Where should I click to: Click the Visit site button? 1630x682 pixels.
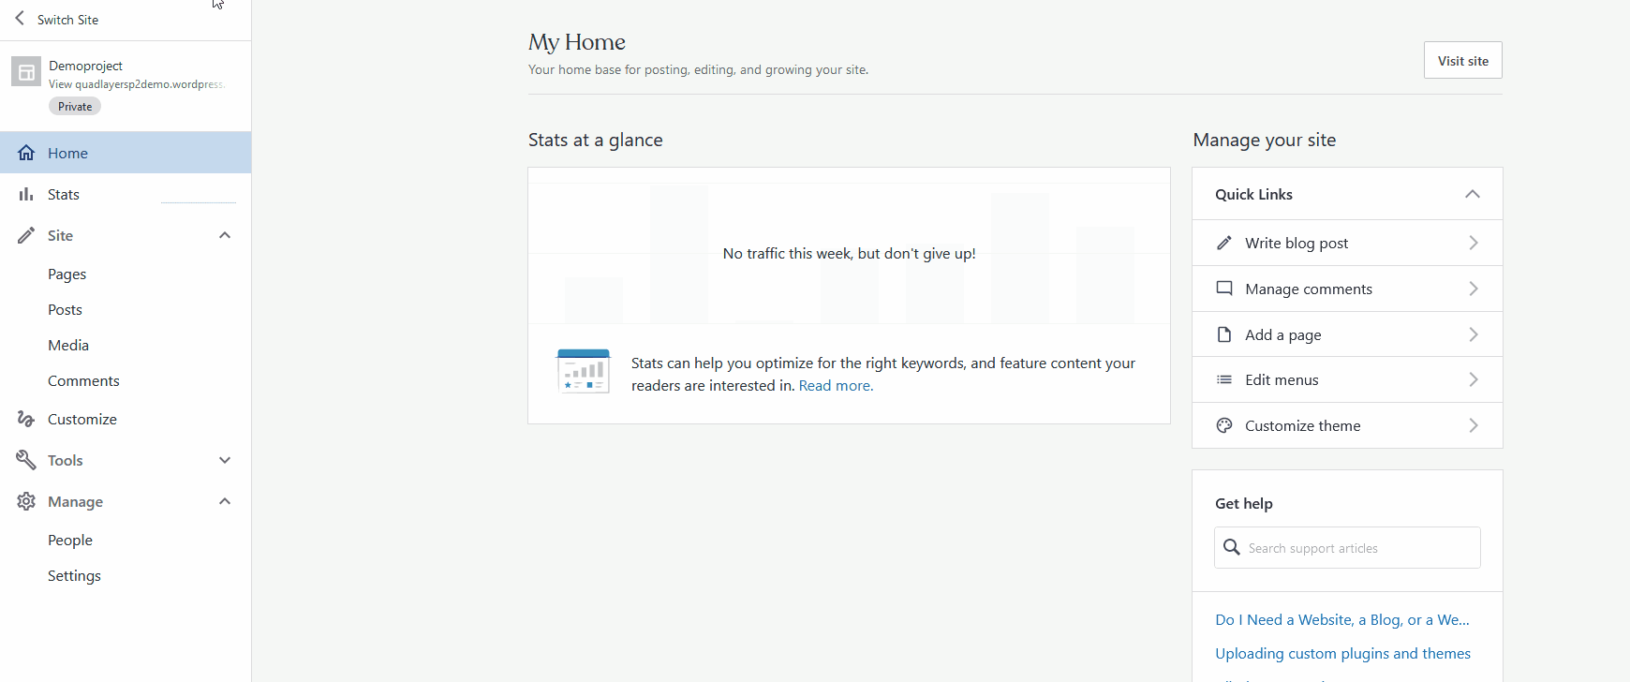pyautogui.click(x=1463, y=60)
